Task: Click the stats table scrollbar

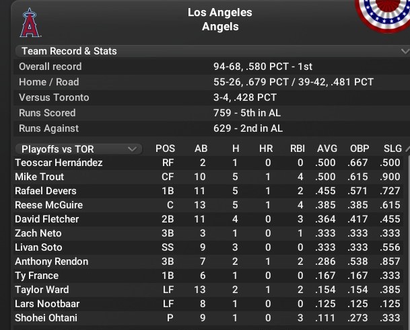Action: [407, 229]
